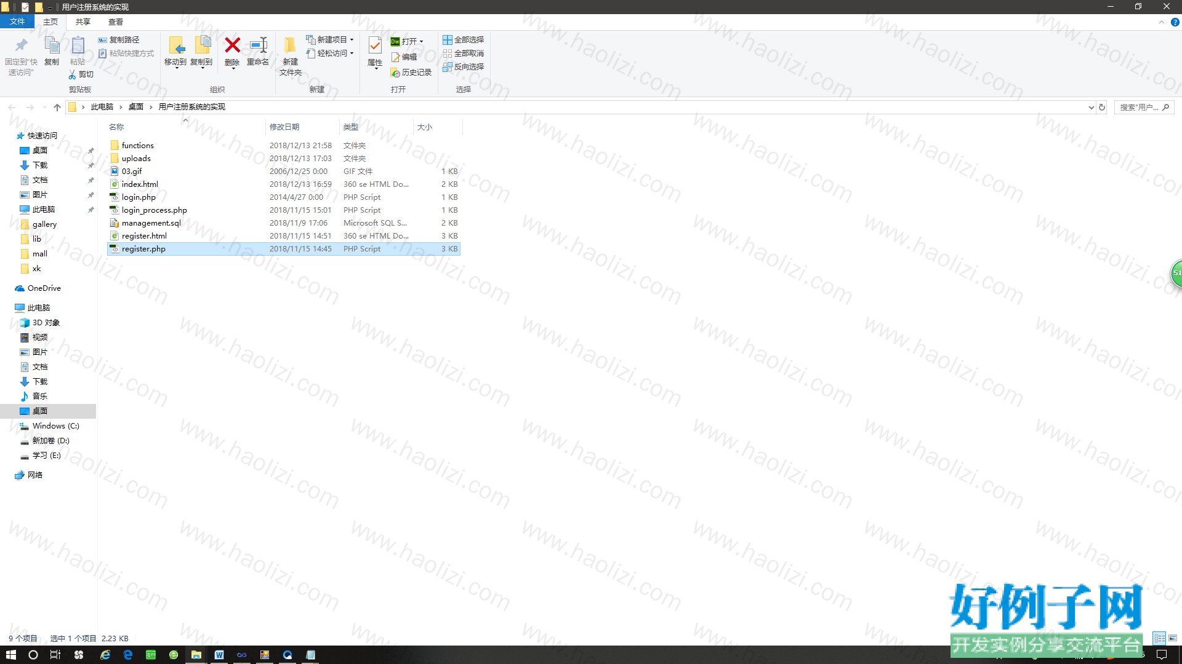Click the Paste shortcut button
The image size is (1182, 664).
(126, 53)
